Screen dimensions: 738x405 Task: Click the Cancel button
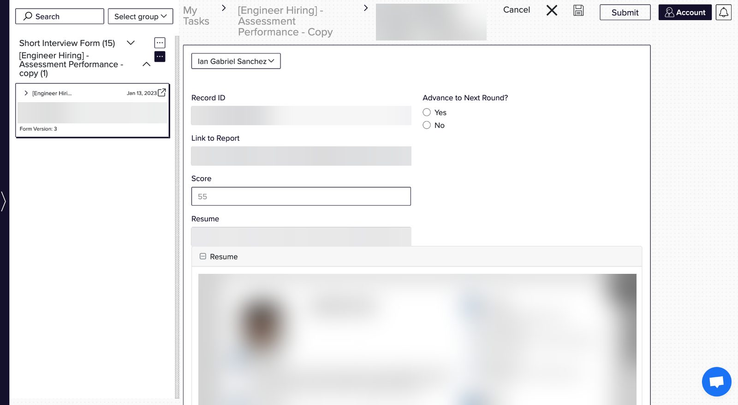pyautogui.click(x=517, y=10)
